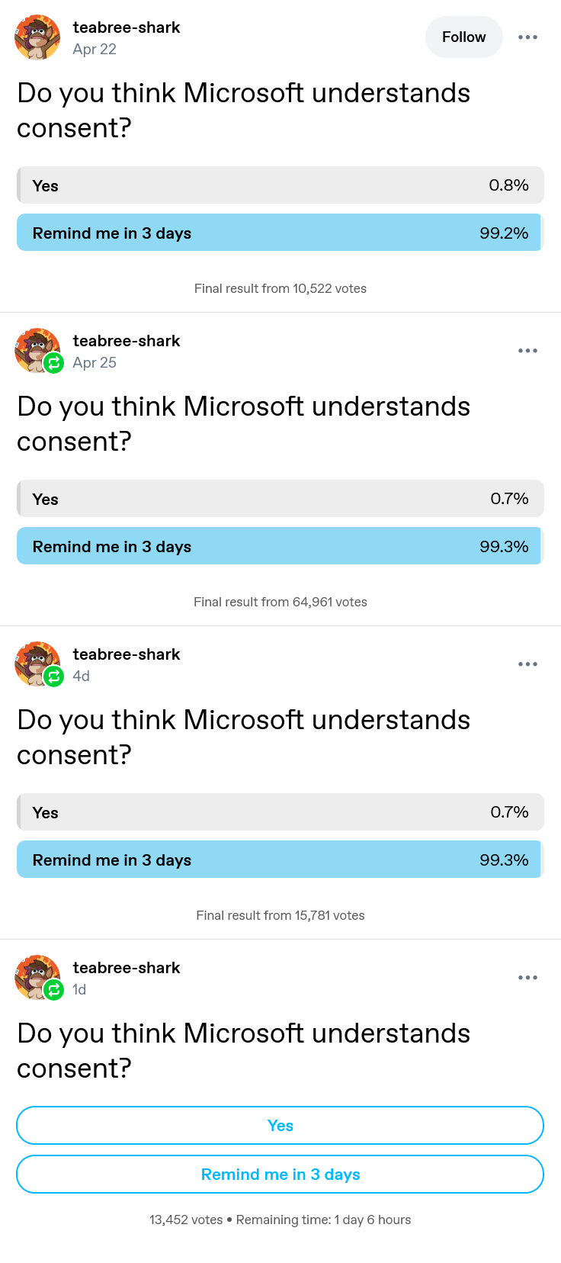Open the teabree-shark username link on the Apr 22 post
The image size is (561, 1263).
point(127,27)
